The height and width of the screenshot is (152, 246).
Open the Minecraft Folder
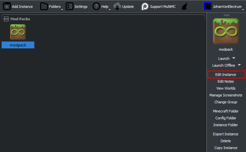(x=226, y=111)
